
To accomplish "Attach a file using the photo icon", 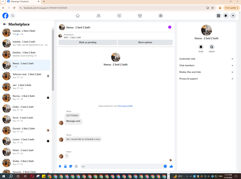I will click(66, 166).
